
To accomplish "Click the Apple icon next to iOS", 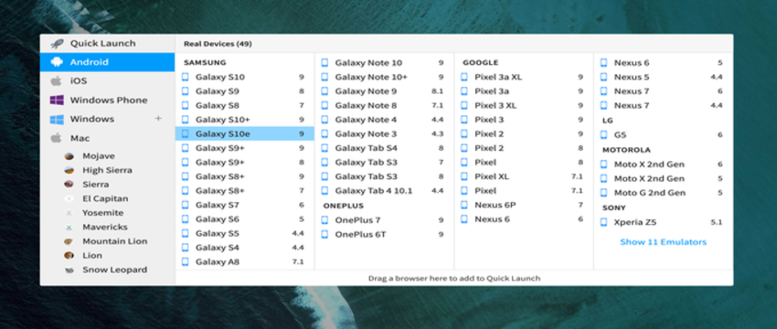I will 57,81.
